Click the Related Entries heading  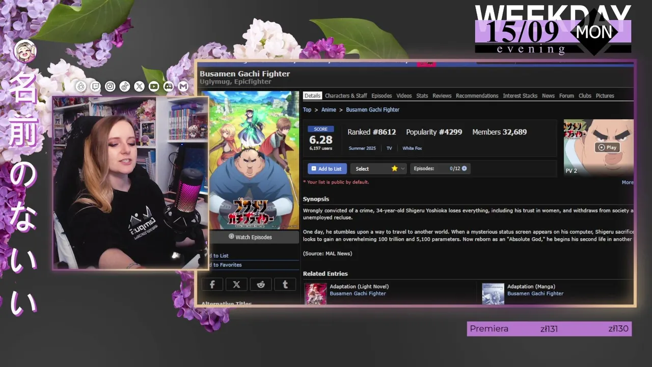pos(325,274)
